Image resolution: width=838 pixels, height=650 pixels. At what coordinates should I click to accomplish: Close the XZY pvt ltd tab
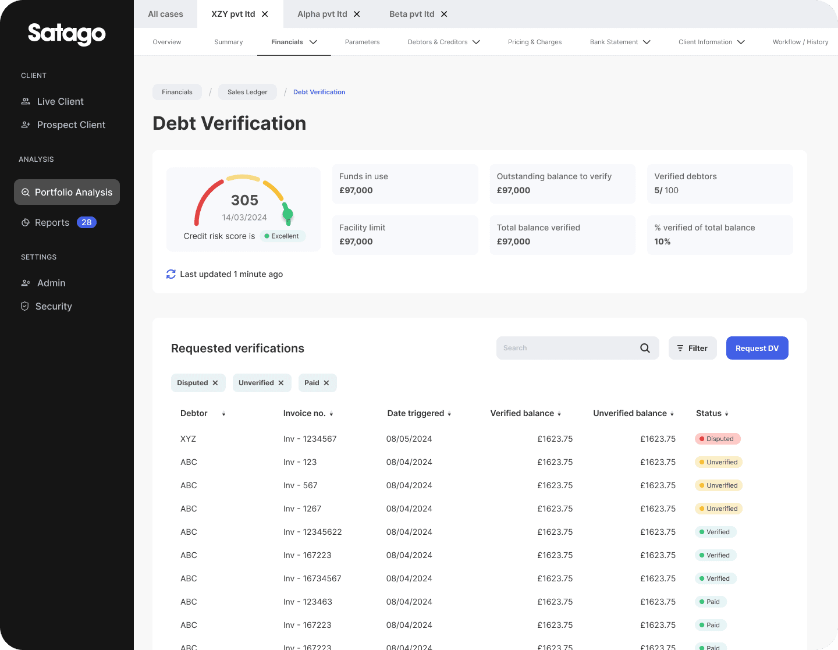265,14
